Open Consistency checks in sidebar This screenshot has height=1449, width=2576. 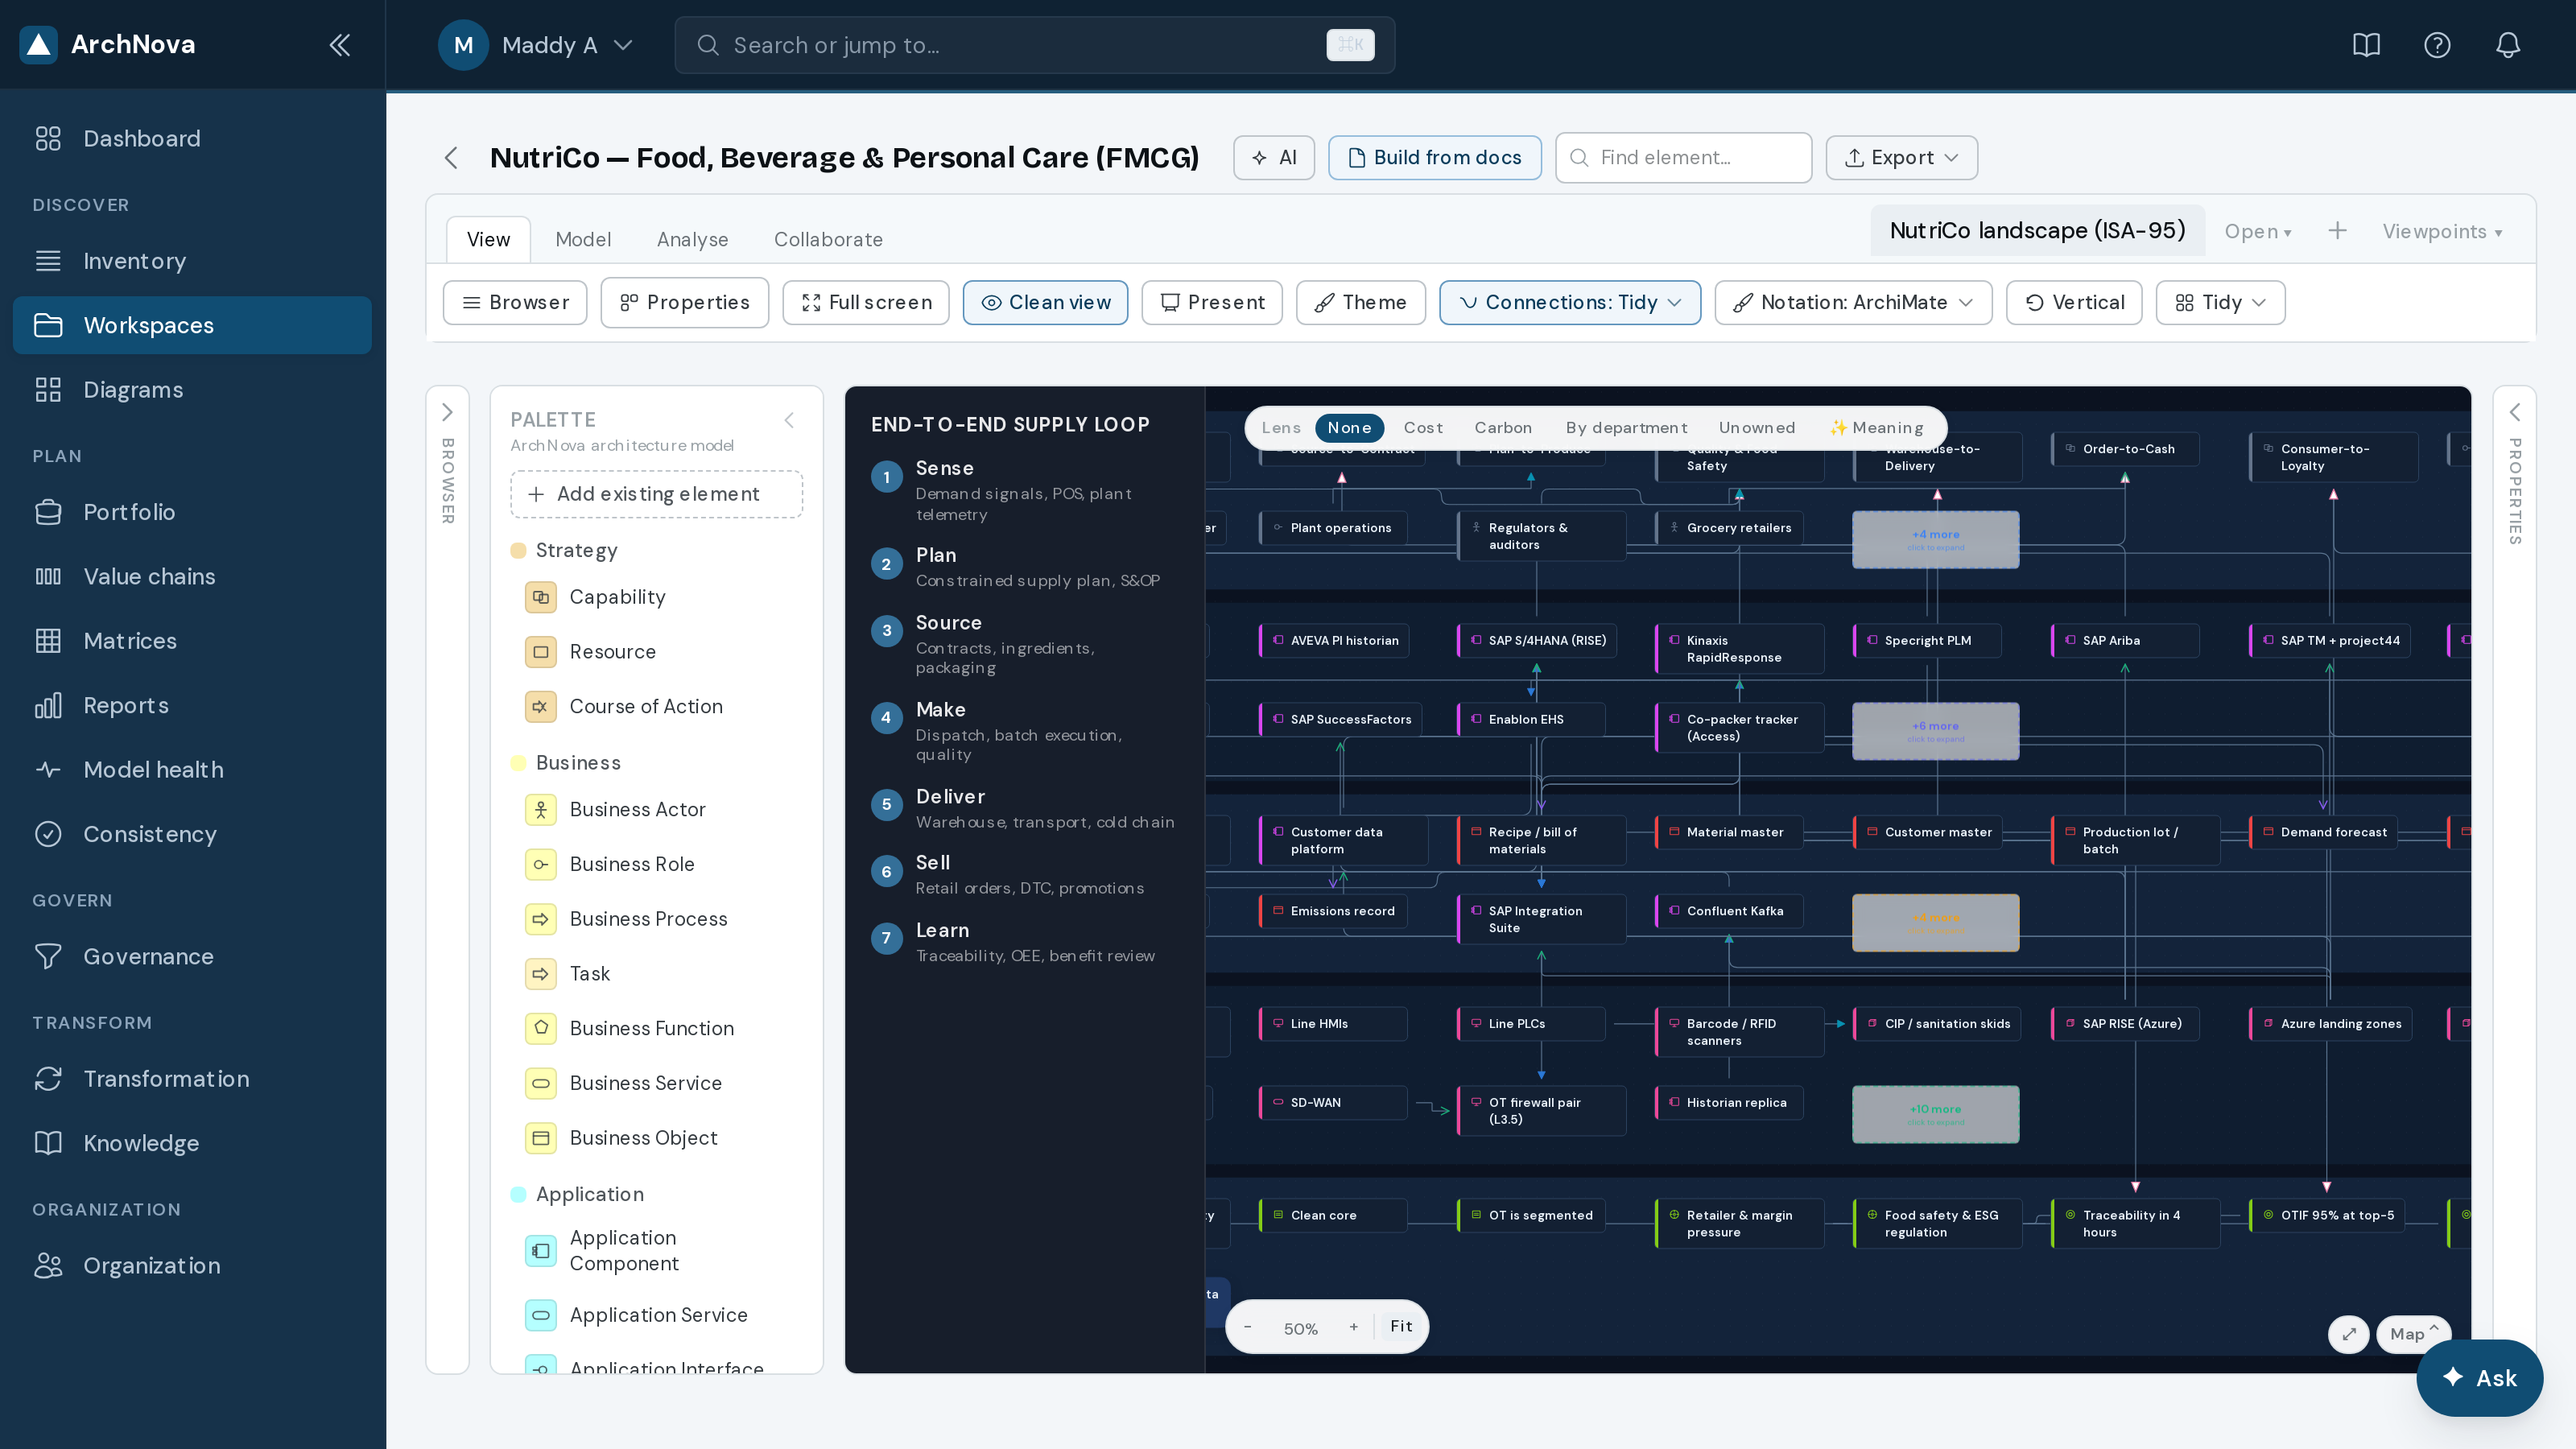pyautogui.click(x=192, y=834)
